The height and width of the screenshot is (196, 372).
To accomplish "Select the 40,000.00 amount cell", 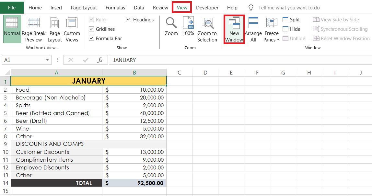I will click(x=134, y=113).
